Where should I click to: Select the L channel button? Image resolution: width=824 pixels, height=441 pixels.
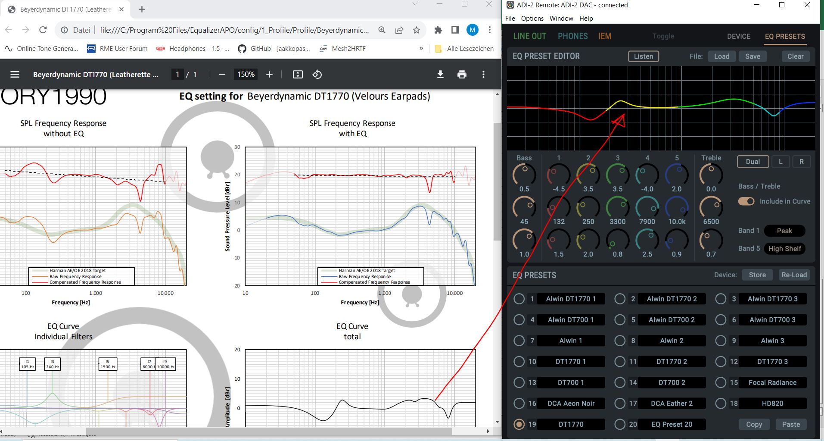click(x=780, y=162)
